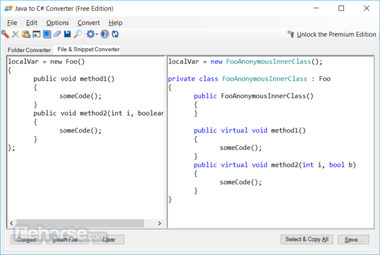Click the Convert button at the bottom
Screen dimensions: 380x255
coord(26,240)
